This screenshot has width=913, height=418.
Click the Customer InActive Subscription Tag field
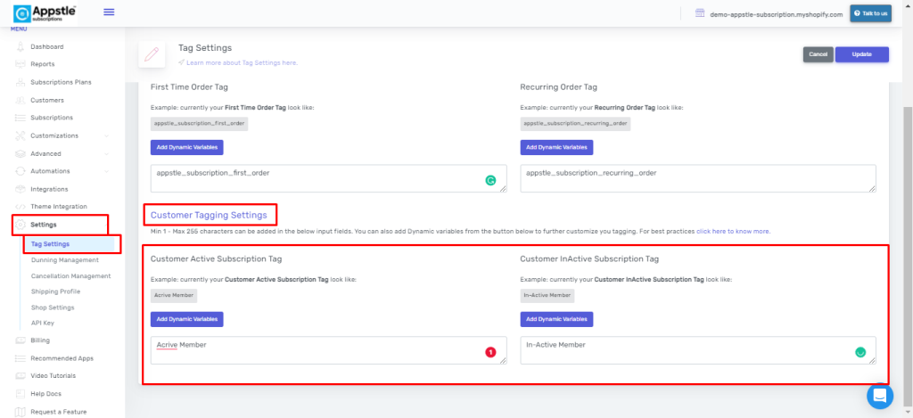coord(698,350)
